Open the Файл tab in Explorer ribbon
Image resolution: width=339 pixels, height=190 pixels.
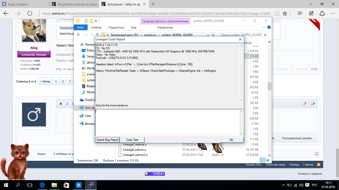(x=81, y=27)
